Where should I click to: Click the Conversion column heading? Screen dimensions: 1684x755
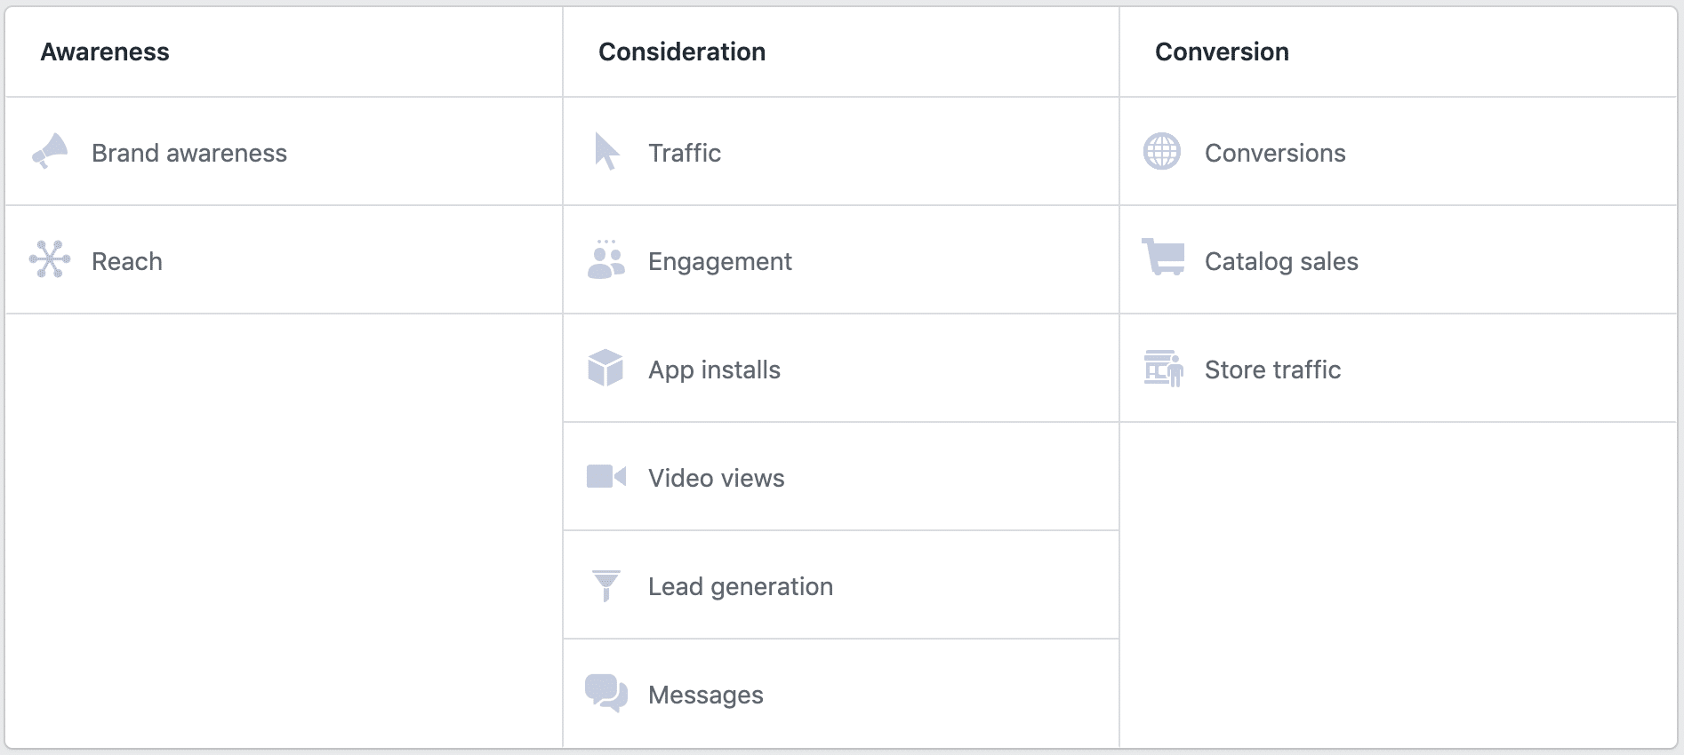click(1222, 52)
